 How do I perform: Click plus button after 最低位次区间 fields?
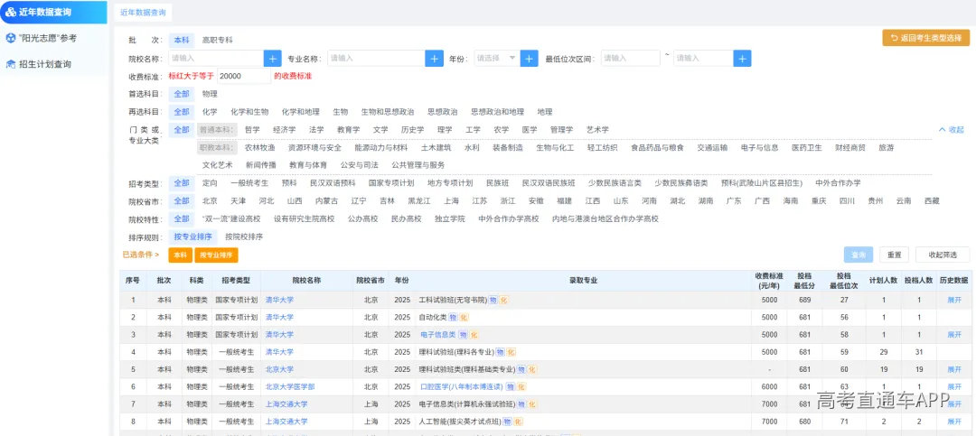coord(742,59)
